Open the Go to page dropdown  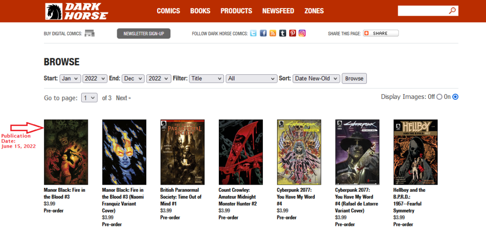click(x=89, y=98)
